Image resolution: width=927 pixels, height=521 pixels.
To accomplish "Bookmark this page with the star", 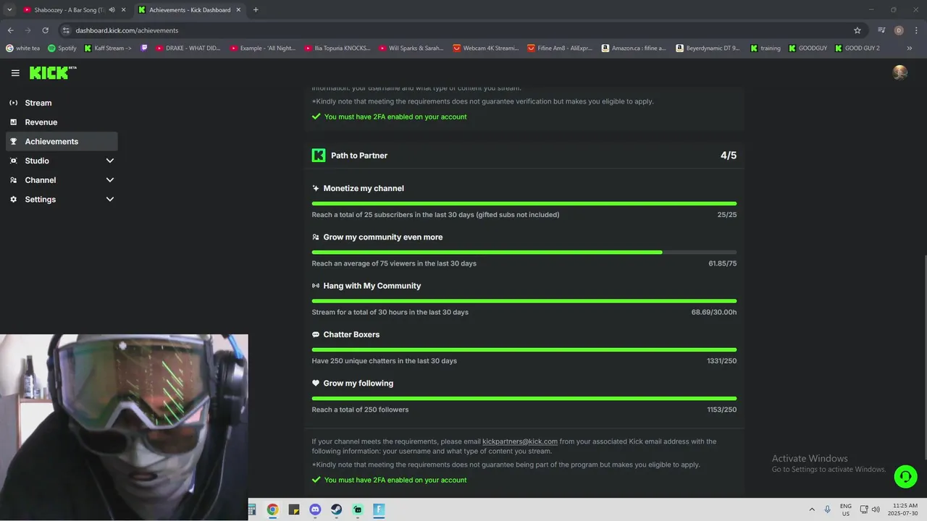I will pos(857,30).
